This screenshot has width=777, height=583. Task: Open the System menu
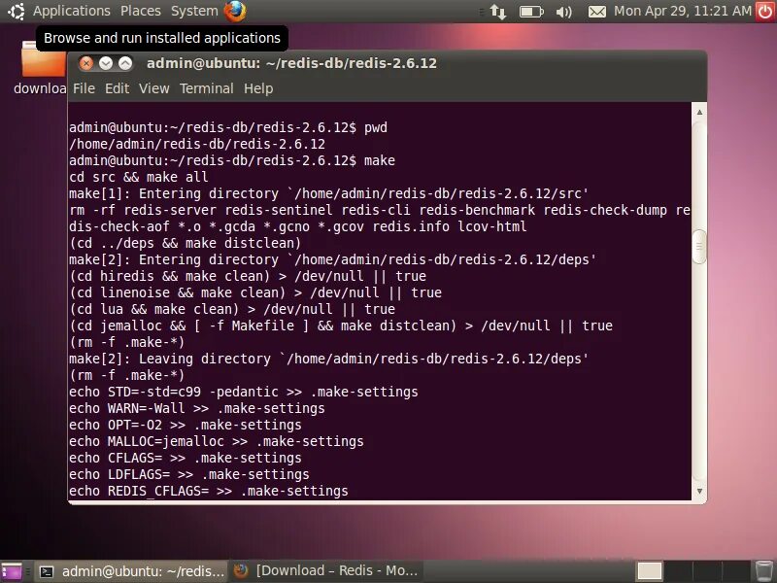194,11
